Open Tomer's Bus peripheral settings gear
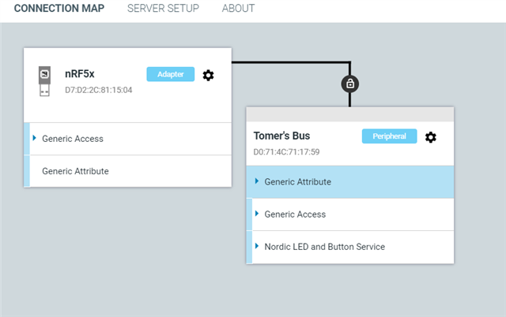506x317 pixels. [x=430, y=137]
